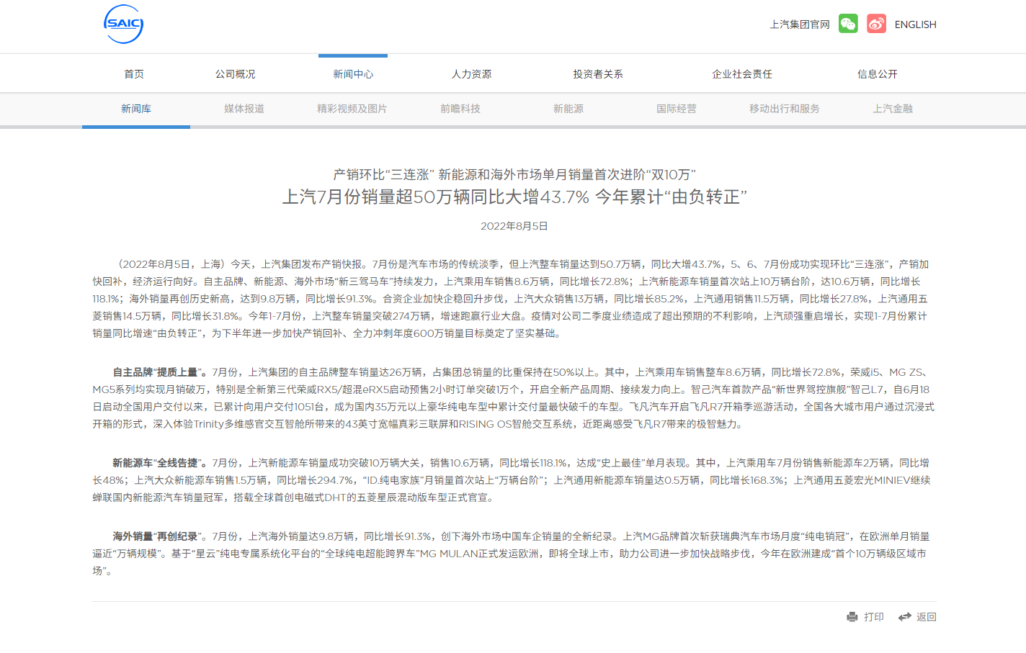Click bold heading 海外销量“再创纪录”

coord(158,536)
